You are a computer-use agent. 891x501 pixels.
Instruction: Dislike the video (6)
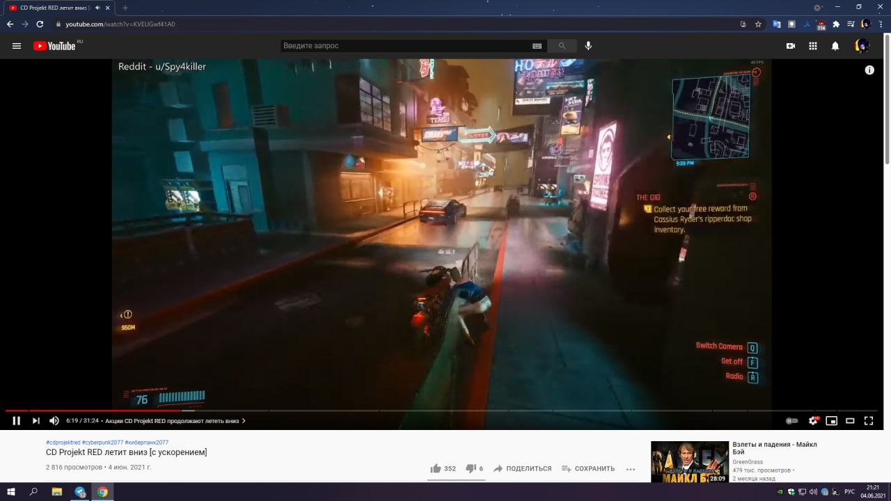tap(474, 468)
